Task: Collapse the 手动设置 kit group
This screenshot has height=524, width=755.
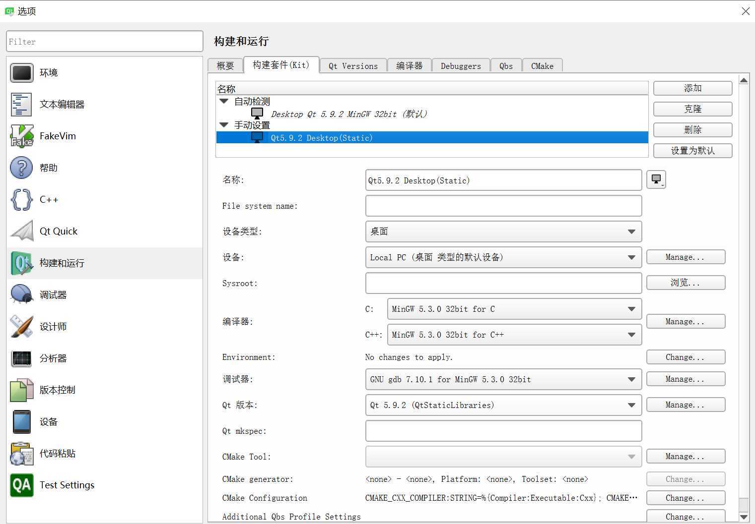Action: (x=224, y=125)
